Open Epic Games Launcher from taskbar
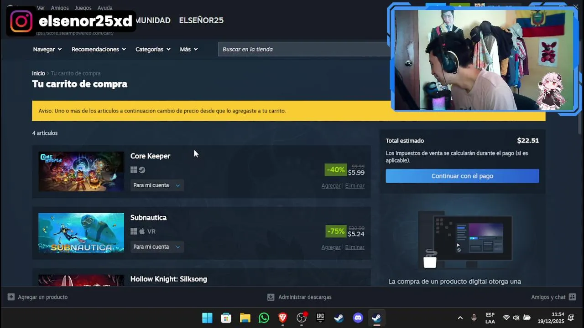The width and height of the screenshot is (584, 328). (320, 318)
